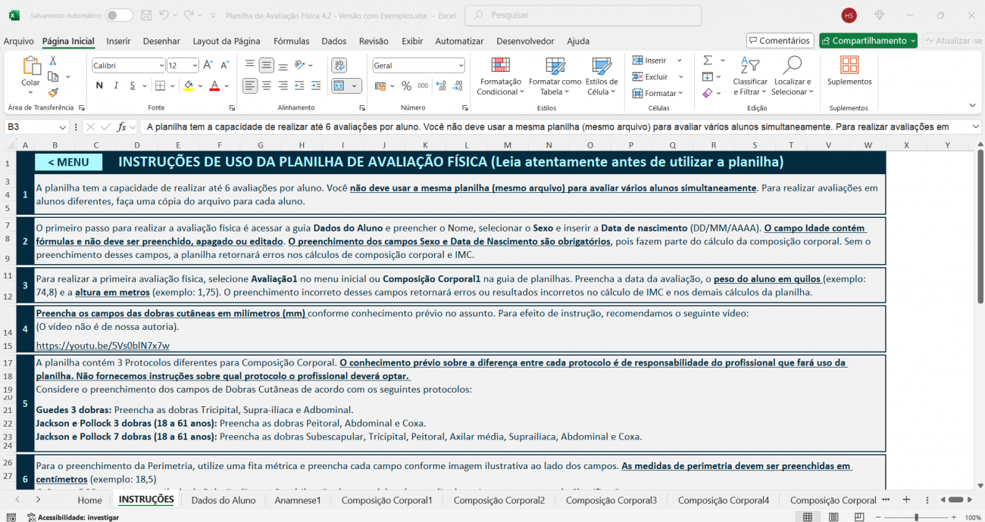Screen dimensions: 985x522
Task: Increase font size with the larger A
Action: coord(208,65)
